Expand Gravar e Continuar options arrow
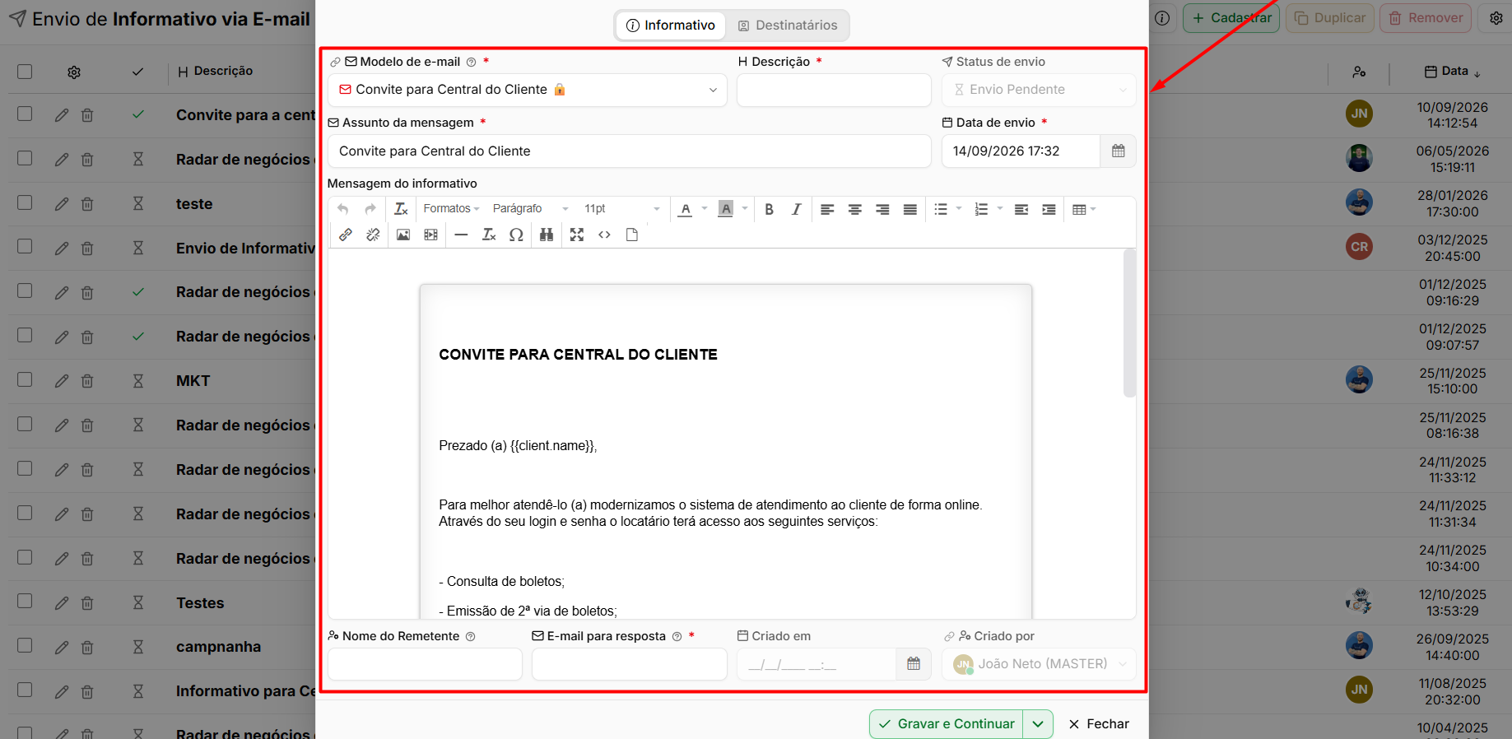Screen dimensions: 1512x739 tap(1038, 724)
